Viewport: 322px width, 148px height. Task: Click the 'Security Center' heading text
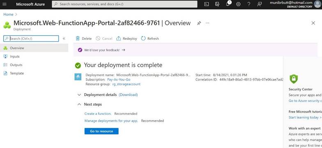tap(301, 89)
